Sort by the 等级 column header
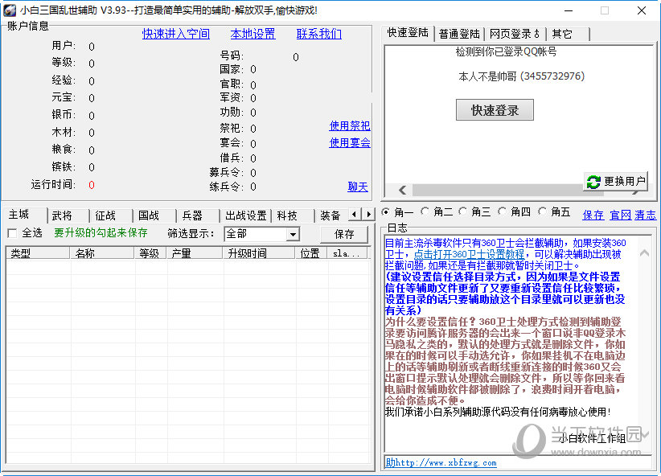The image size is (661, 476). pyautogui.click(x=150, y=253)
